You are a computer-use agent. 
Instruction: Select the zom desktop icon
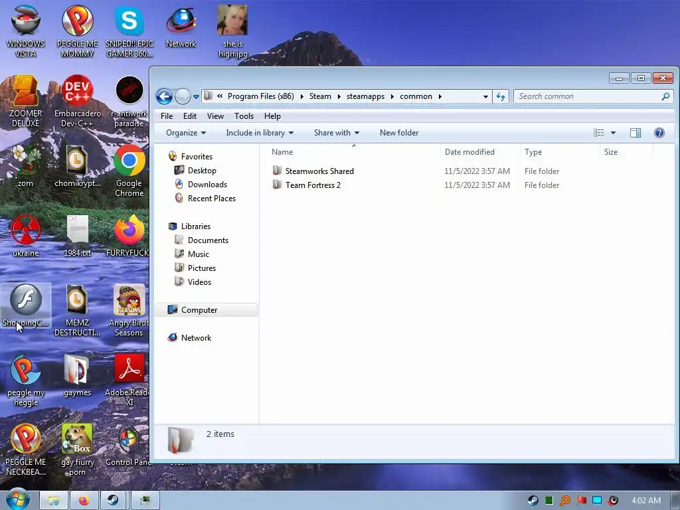26,167
